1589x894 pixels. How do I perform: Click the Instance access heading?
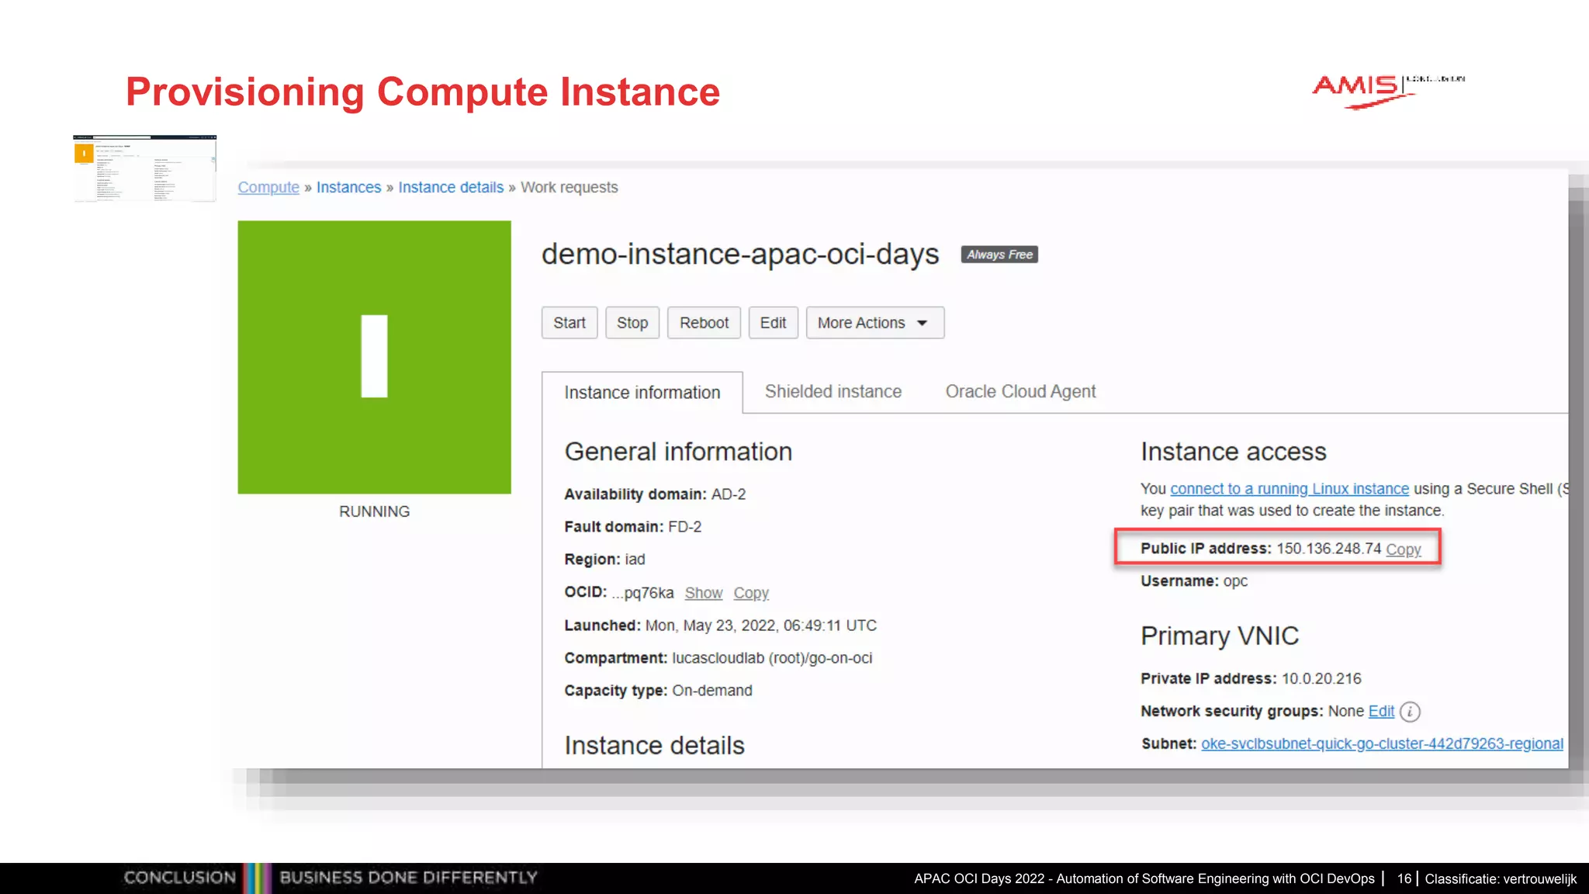pyautogui.click(x=1234, y=452)
